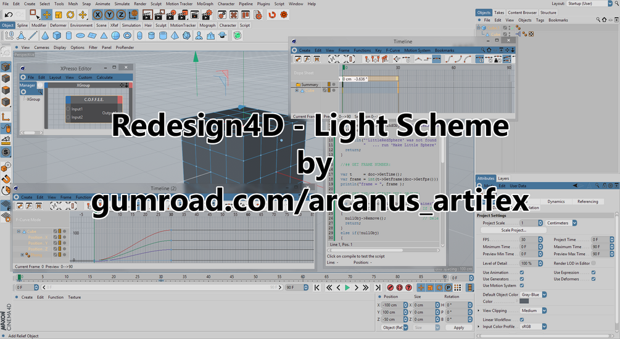
Task: Open the MoGraph menu
Action: [x=205, y=4]
